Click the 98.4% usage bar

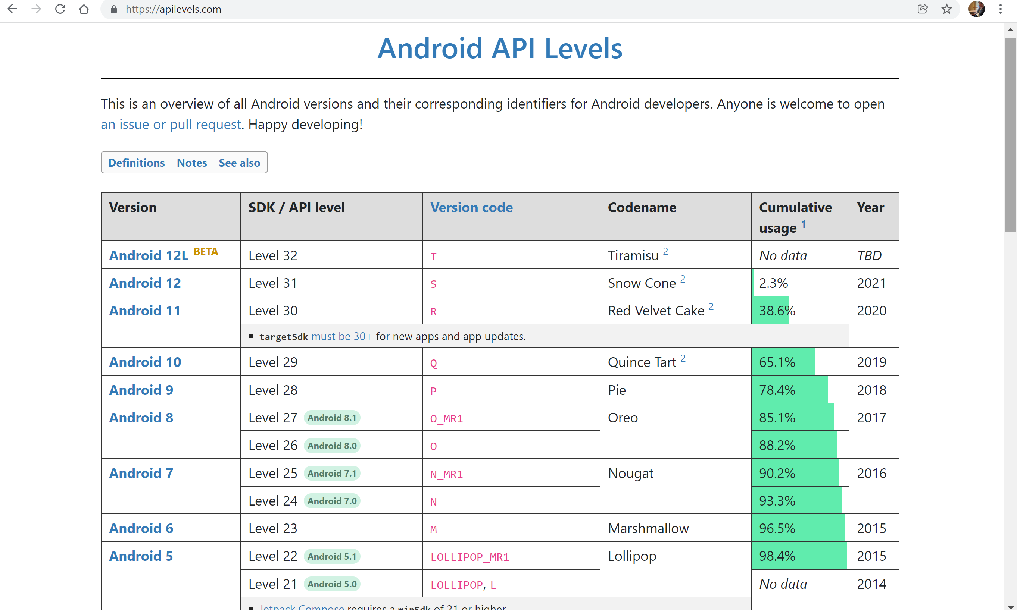tap(799, 556)
